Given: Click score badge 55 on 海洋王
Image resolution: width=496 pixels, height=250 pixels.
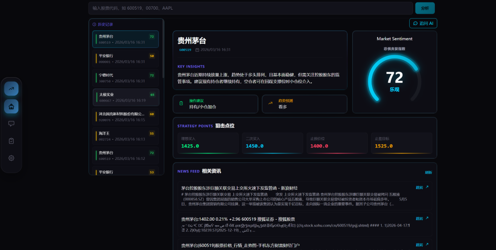Looking at the screenshot, I should [152, 134].
